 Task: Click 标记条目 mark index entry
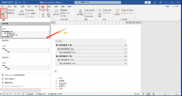pyautogui.click(x=100, y=13)
